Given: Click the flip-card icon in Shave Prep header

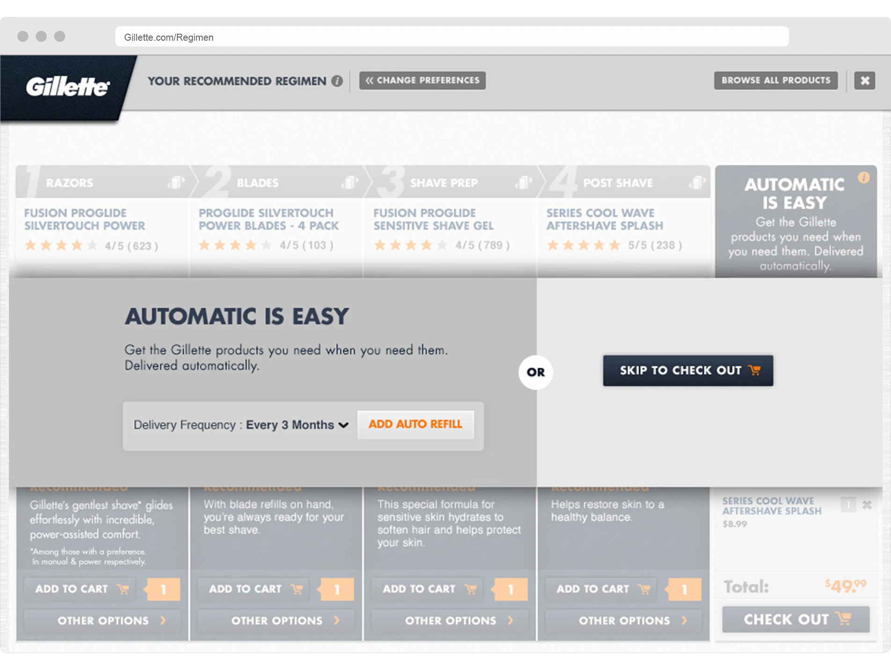Looking at the screenshot, I should [524, 182].
